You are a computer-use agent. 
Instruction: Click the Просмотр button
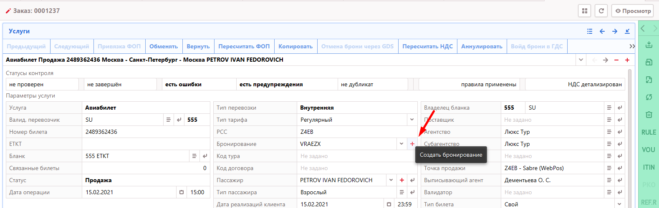(x=632, y=11)
